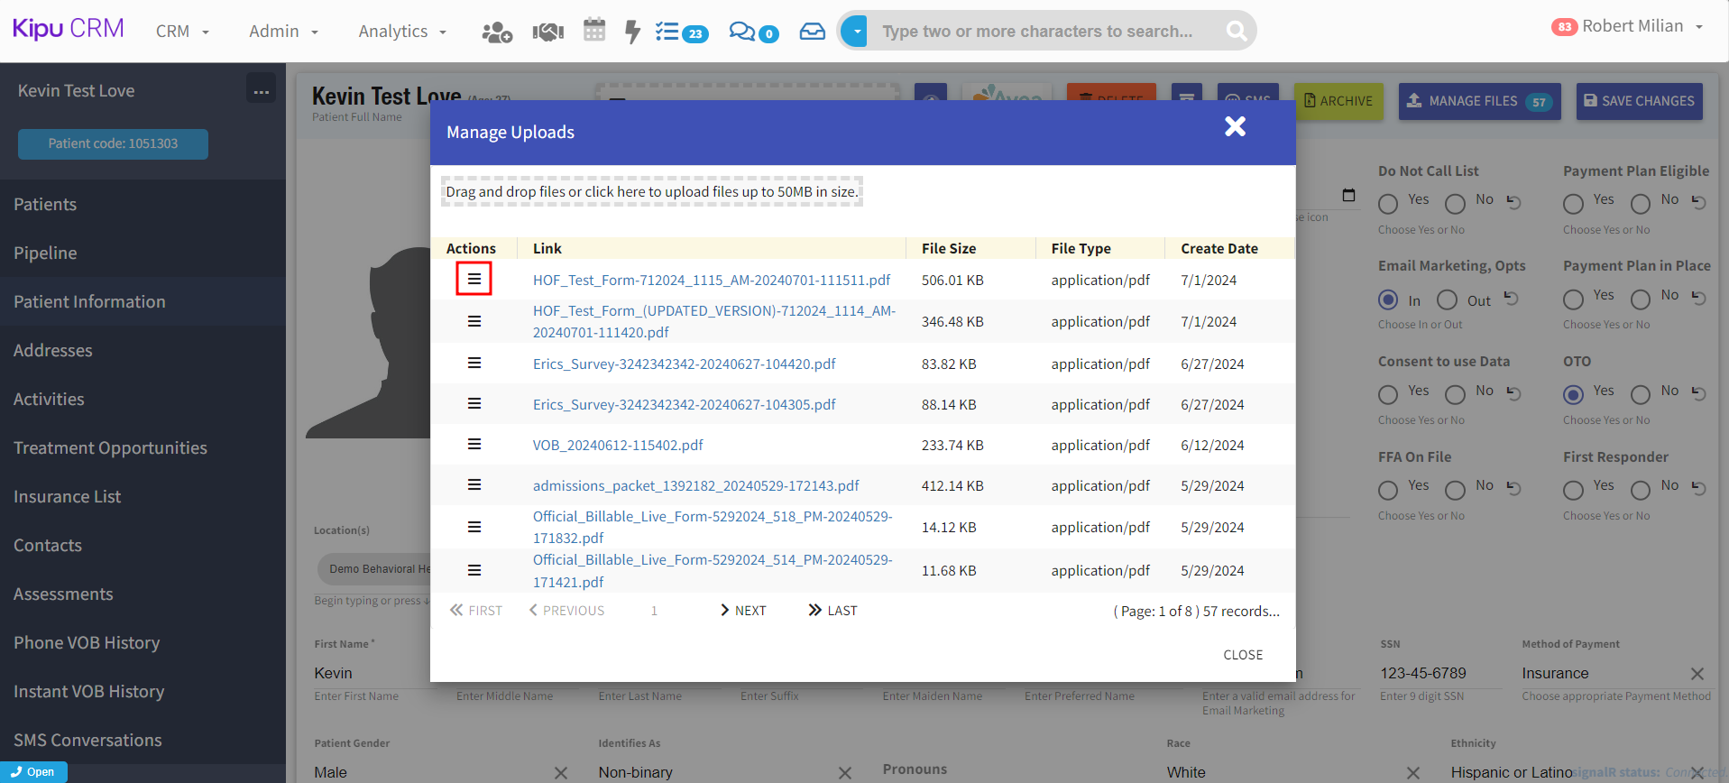Open the admissions_packet PDF link
Image resolution: width=1729 pixels, height=783 pixels.
[x=695, y=485]
